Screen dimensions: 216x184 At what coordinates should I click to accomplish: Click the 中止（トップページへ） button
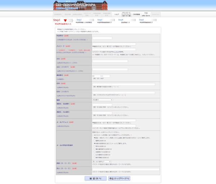point(119,178)
